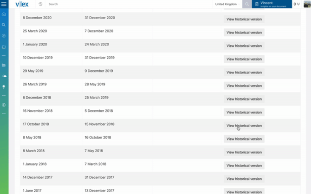This screenshot has width=311, height=194.
Task: Open the compass explore icon in sidebar
Action: (4, 36)
